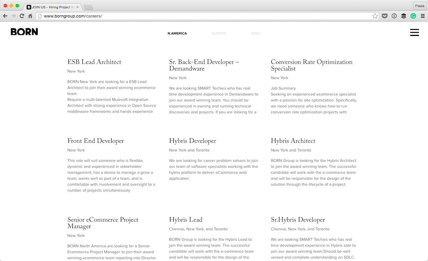
Task: Click 'New York' under Front End Developer
Action: [76, 150]
